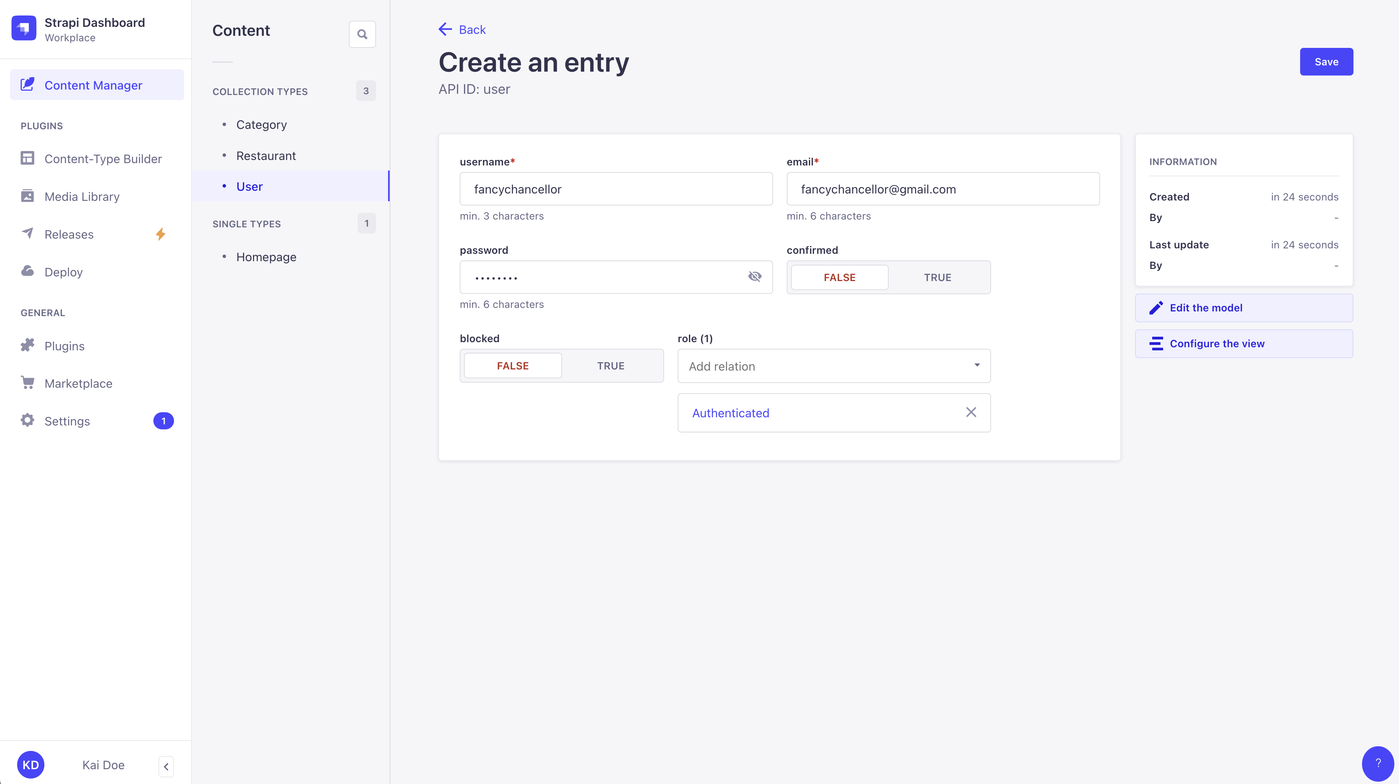Open the Homepage single type
The image size is (1399, 784).
265,257
